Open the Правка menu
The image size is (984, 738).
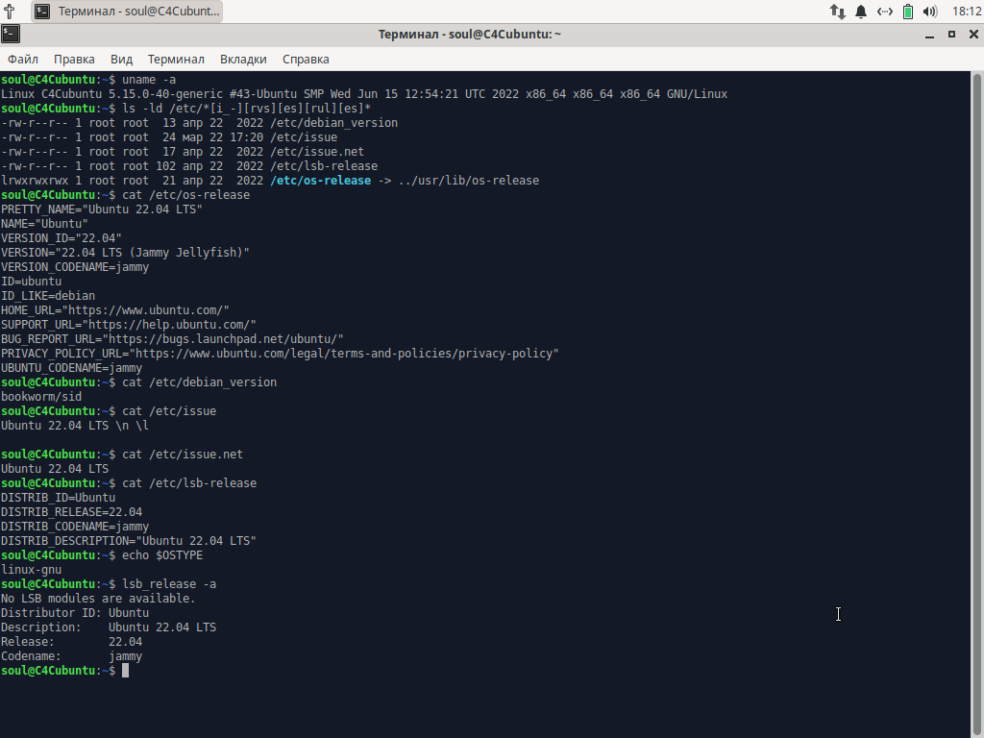(74, 59)
